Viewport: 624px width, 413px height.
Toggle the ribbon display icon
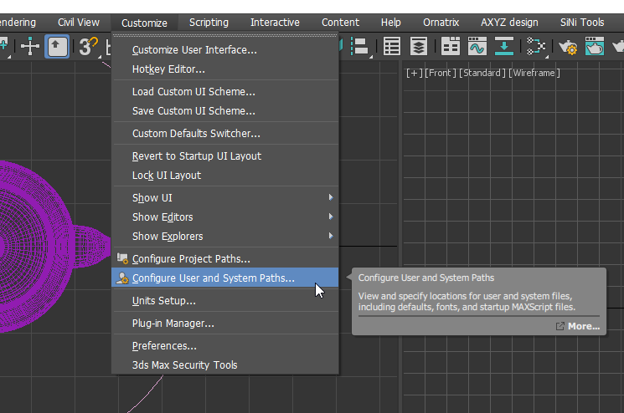tap(451, 47)
